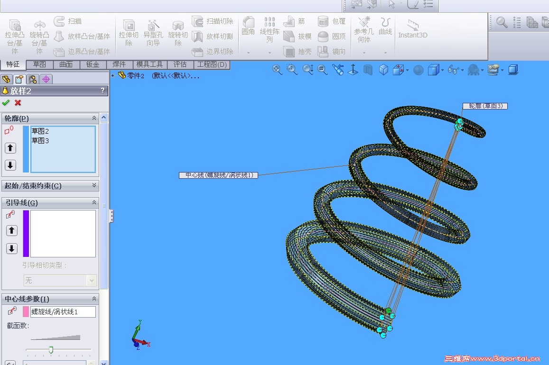Select the Fillet (圆角) tool
The width and height of the screenshot is (549, 365).
coord(248,26)
